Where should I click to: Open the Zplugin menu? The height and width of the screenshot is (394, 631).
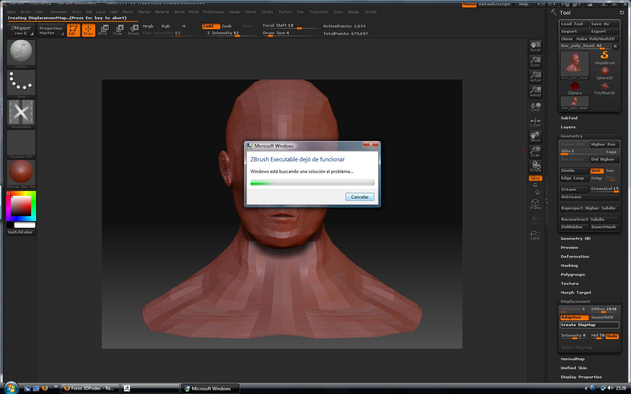coord(353,12)
